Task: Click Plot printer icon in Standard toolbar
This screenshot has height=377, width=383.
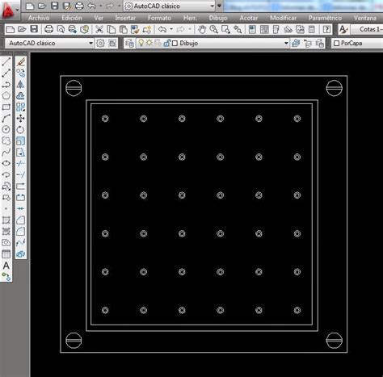Action: click(x=48, y=29)
